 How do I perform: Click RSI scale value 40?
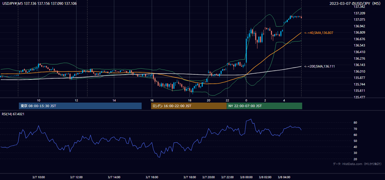point(355,147)
